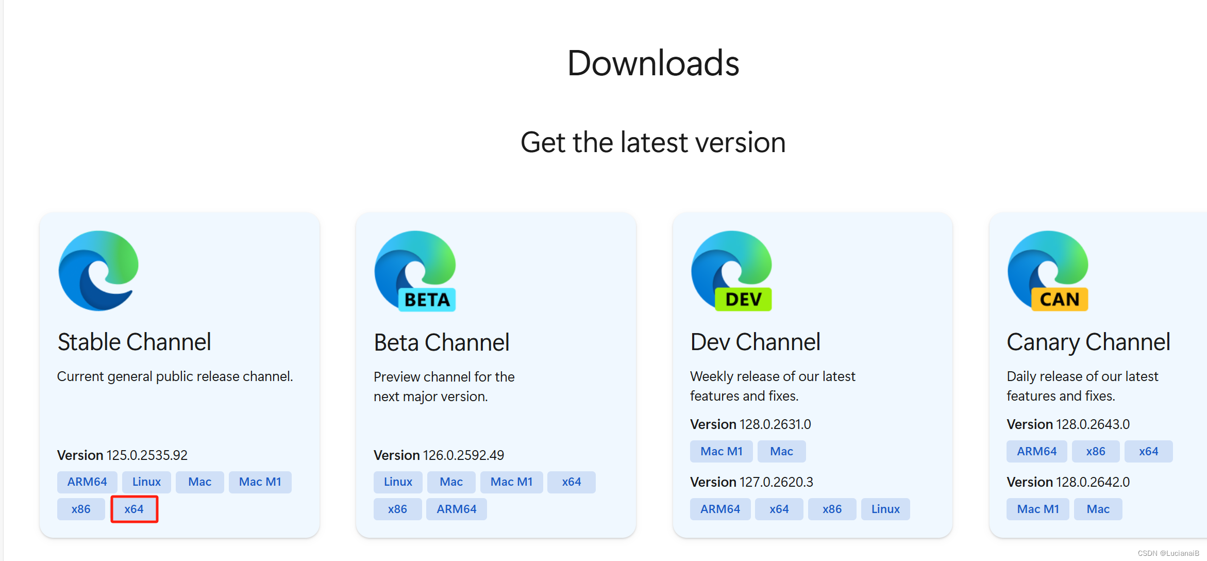Click the Stable Channel Edge logo
The width and height of the screenshot is (1207, 561).
99,271
